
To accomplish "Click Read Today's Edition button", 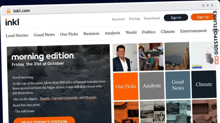I will [44, 120].
